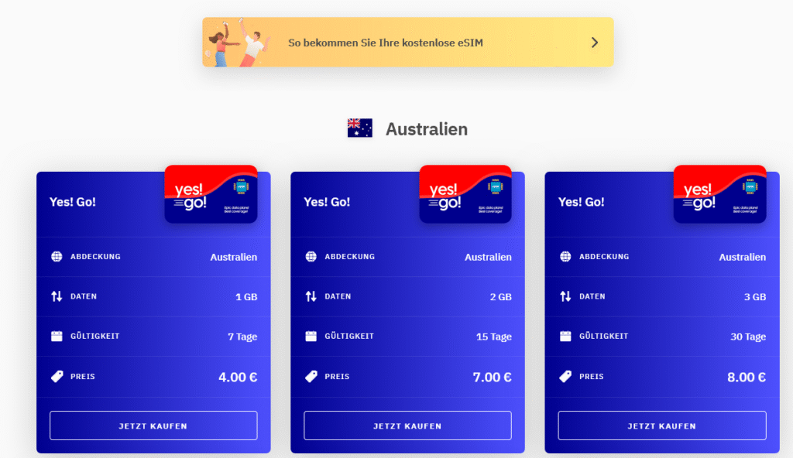Screen dimensions: 793x458
Task: Click the Daten arrows icon on third card
Action: click(x=565, y=296)
